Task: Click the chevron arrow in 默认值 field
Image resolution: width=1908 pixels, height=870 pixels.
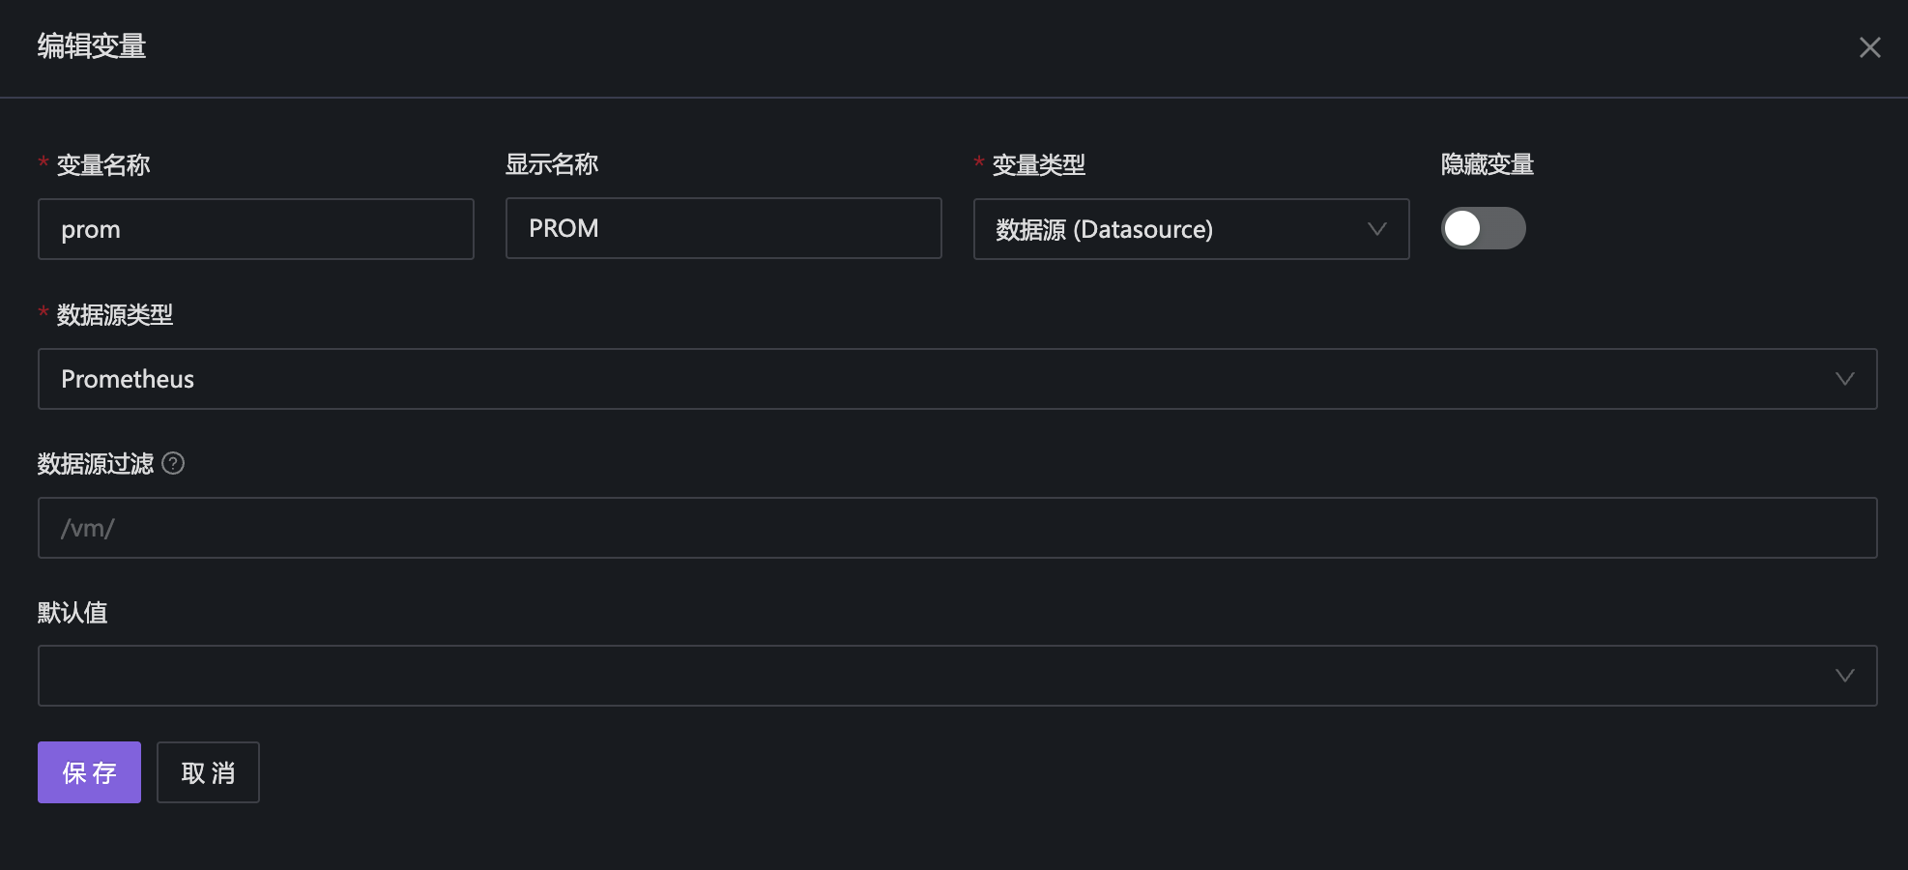Action: coord(1844,676)
